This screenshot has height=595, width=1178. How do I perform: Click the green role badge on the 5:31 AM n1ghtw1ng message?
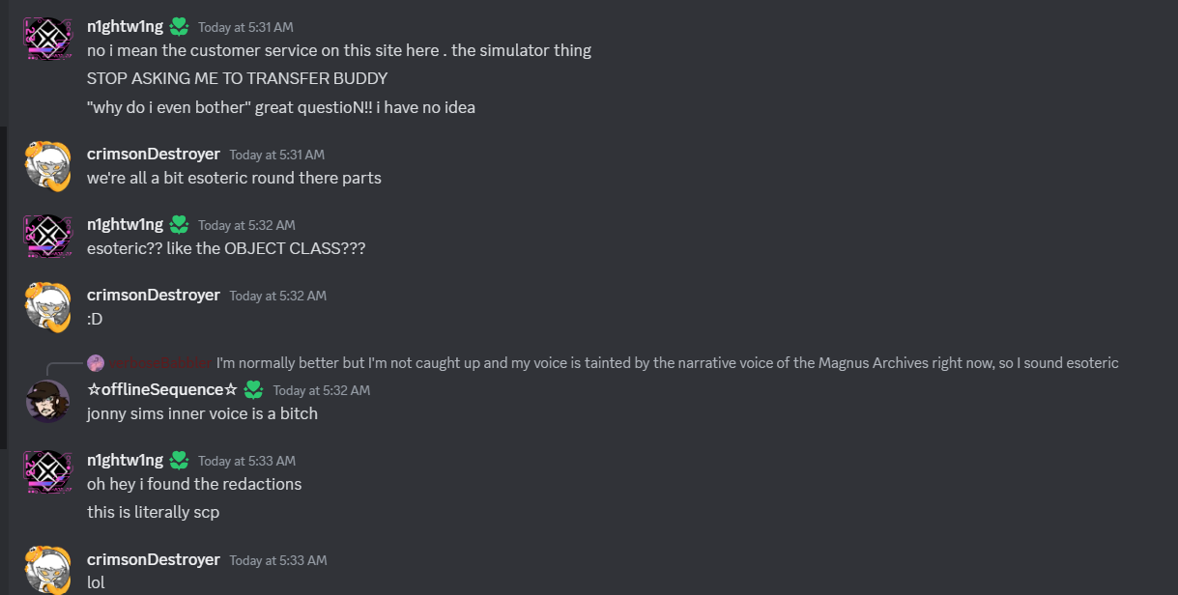[179, 26]
